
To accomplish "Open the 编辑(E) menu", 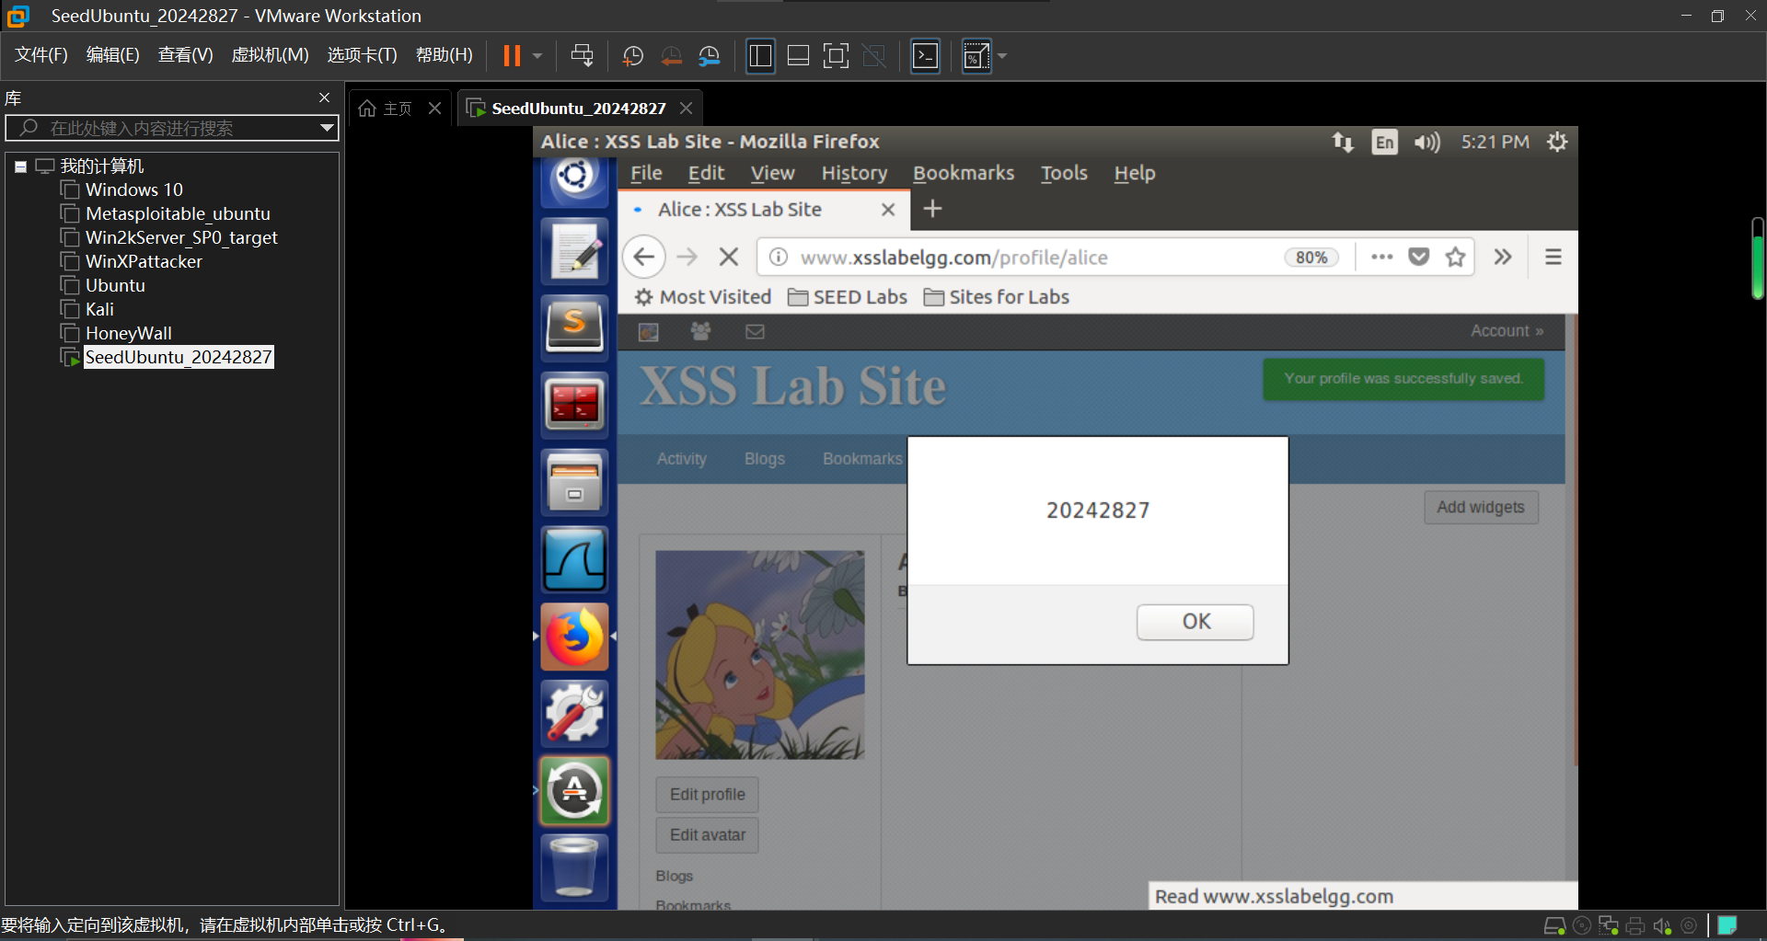I will point(112,55).
